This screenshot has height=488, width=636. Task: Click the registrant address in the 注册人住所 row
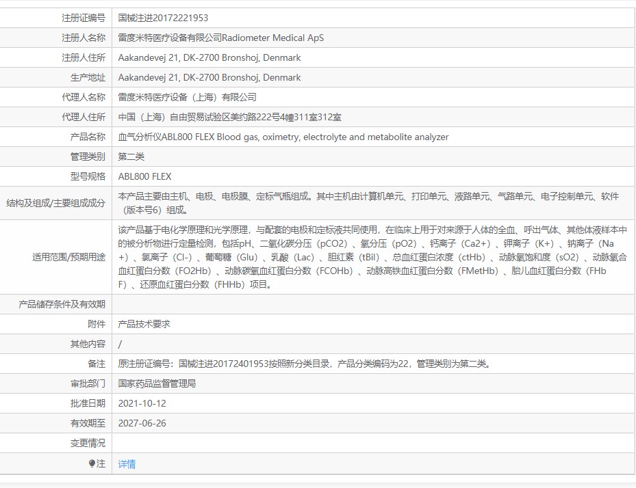[209, 57]
